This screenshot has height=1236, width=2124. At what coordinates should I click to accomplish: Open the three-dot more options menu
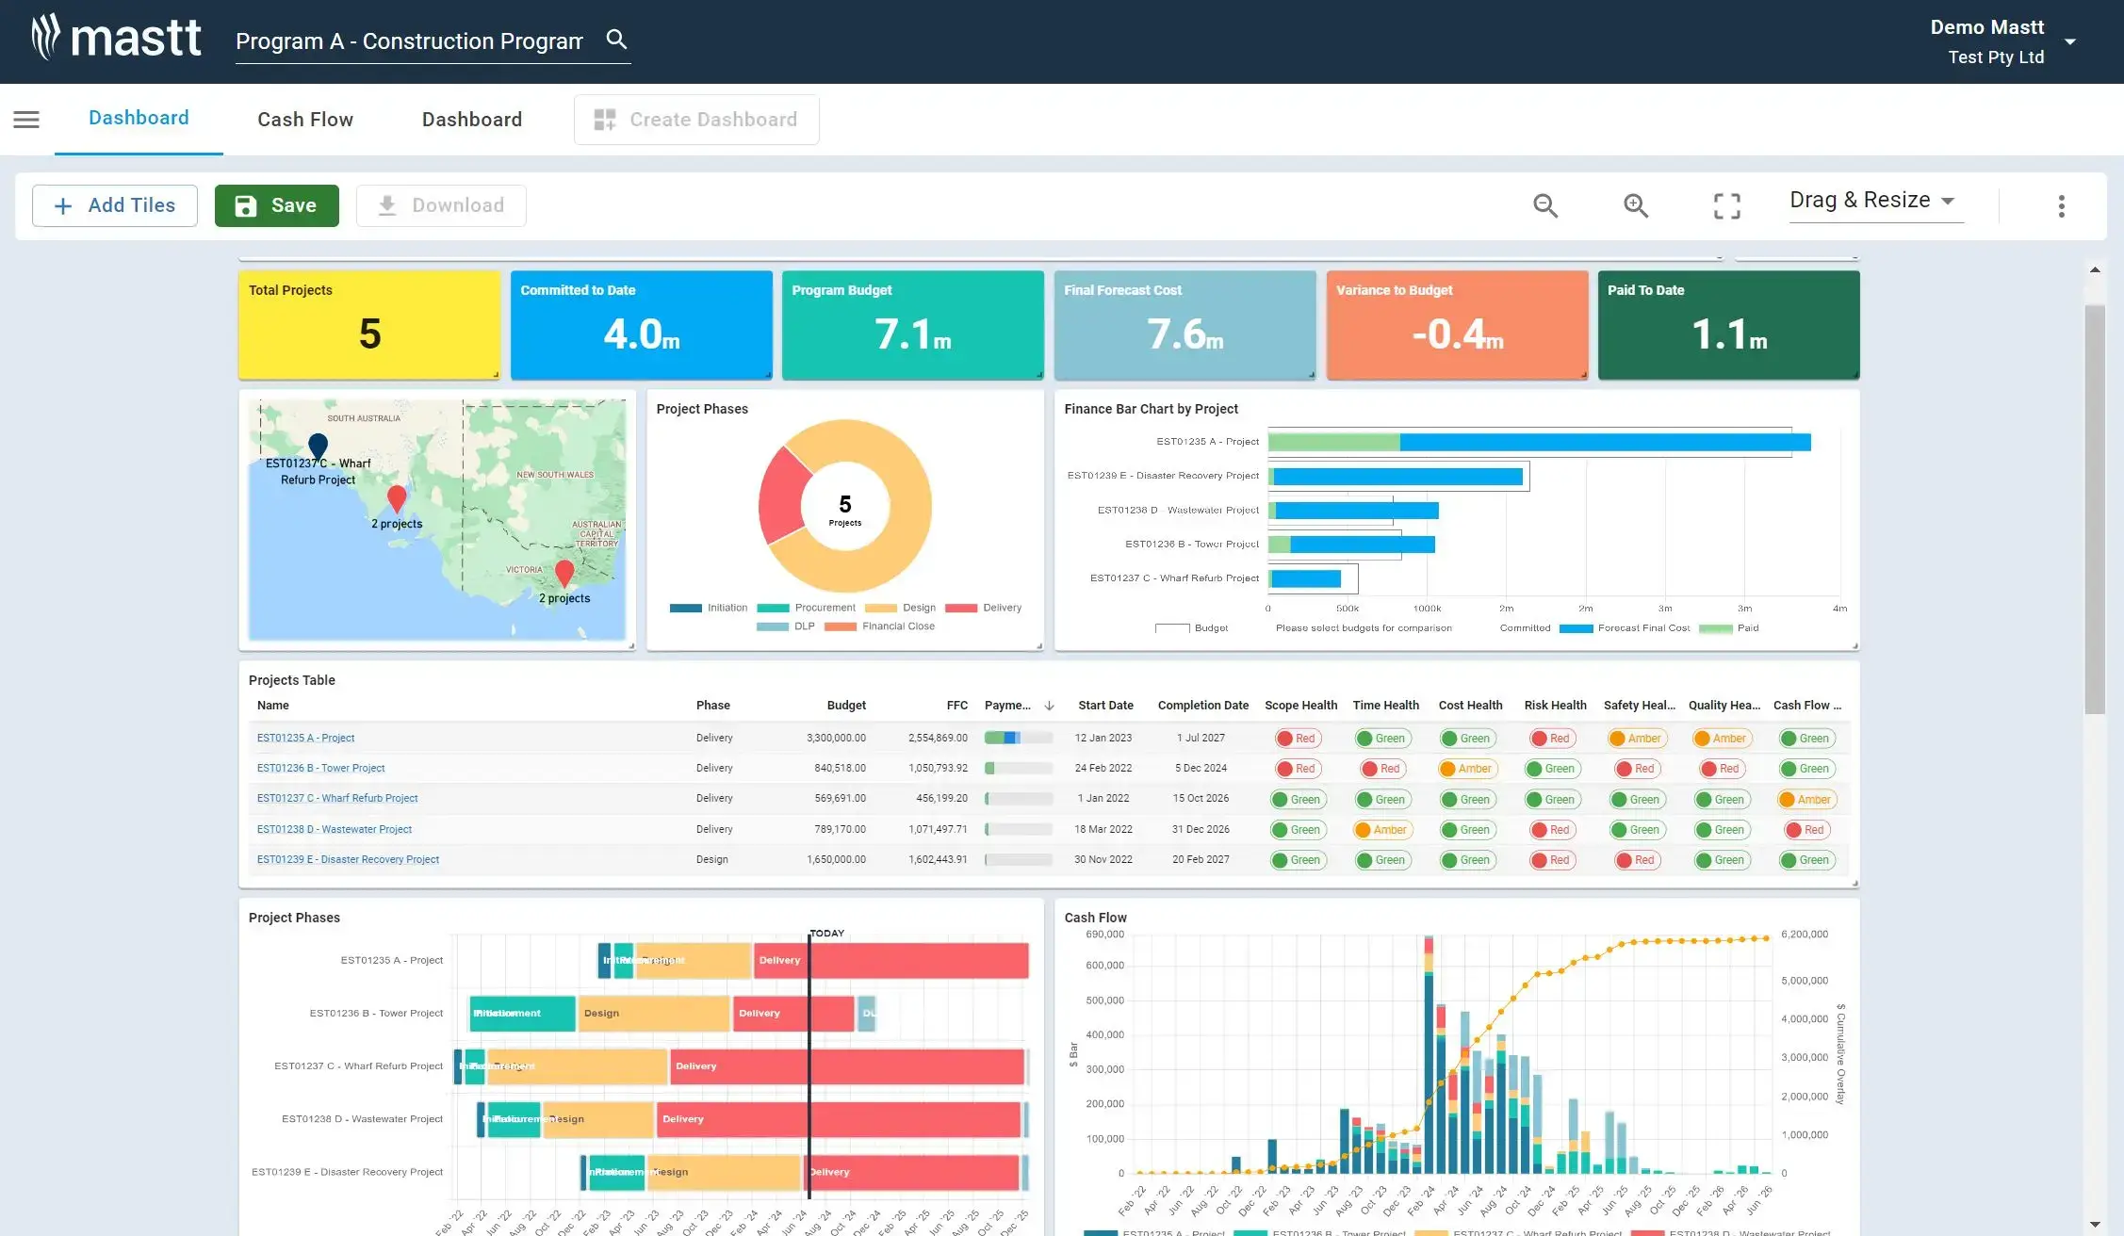tap(2061, 206)
